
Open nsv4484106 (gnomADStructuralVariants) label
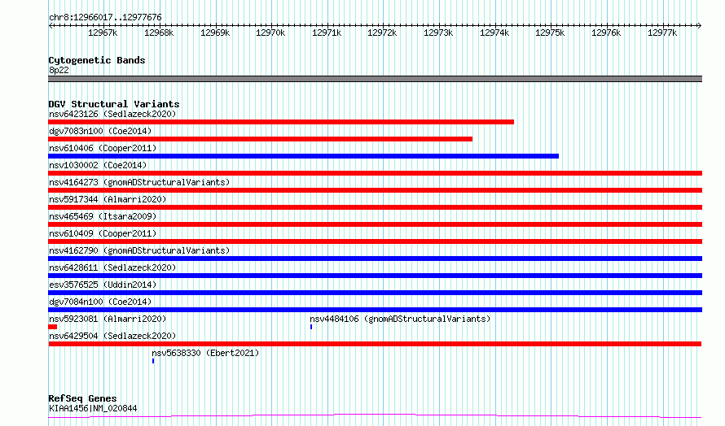point(400,319)
